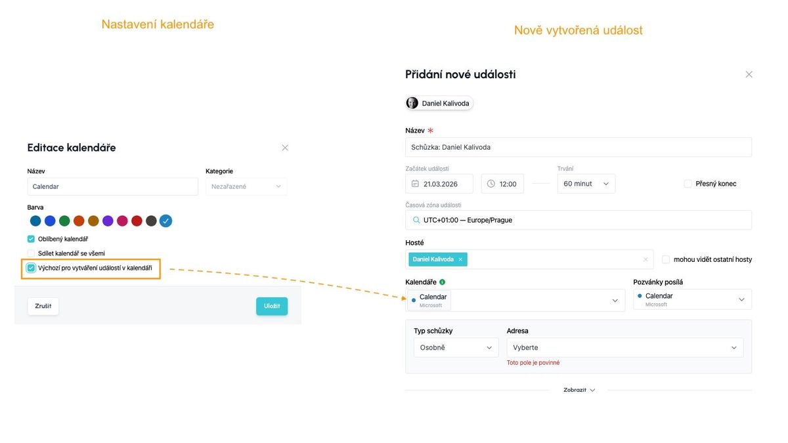
Task: Open the Trvání 60 minut dropdown
Action: point(586,184)
